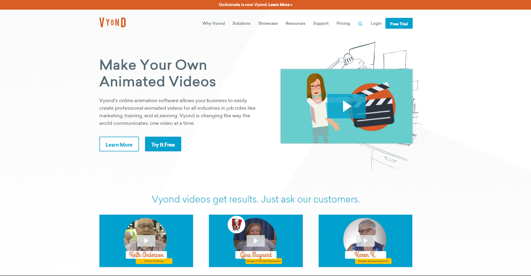531x276 pixels.
Task: Click the Vyond videos get results heading
Action: 256,199
